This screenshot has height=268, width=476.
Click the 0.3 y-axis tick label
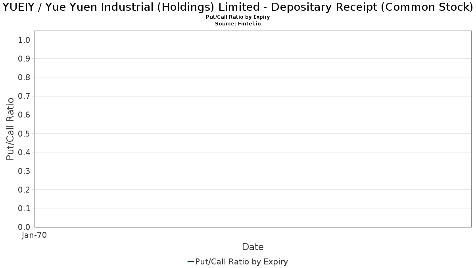(x=24, y=171)
